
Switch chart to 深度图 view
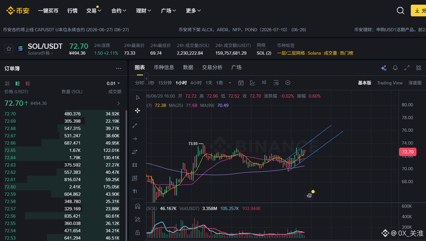pos(415,83)
